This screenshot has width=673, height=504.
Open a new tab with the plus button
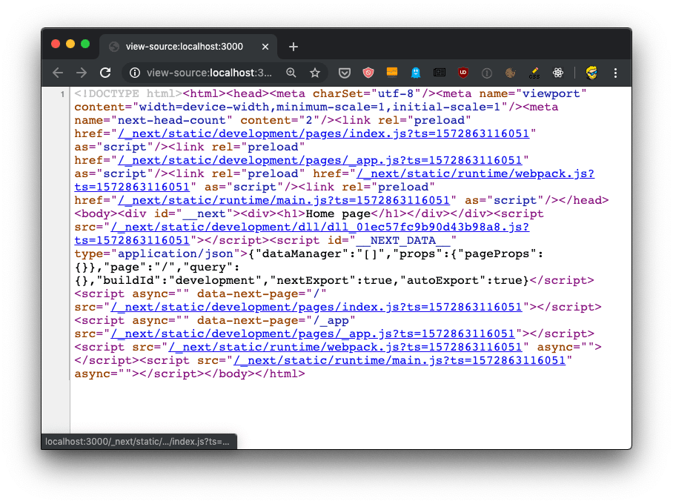(x=293, y=46)
